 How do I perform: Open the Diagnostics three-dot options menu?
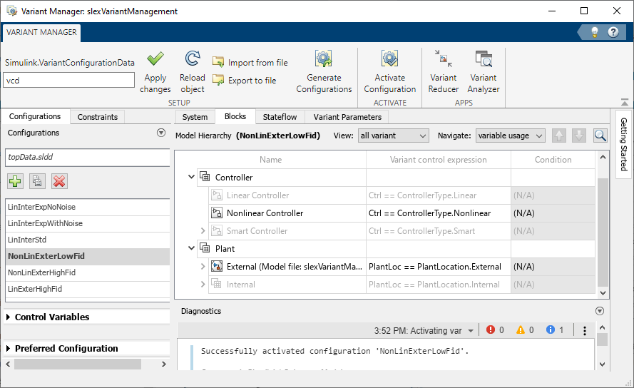(x=585, y=330)
